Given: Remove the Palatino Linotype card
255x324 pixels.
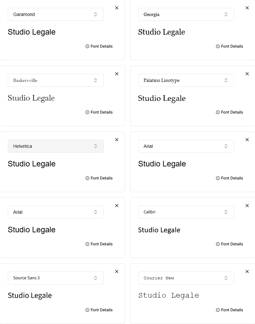Looking at the screenshot, I should click(247, 74).
